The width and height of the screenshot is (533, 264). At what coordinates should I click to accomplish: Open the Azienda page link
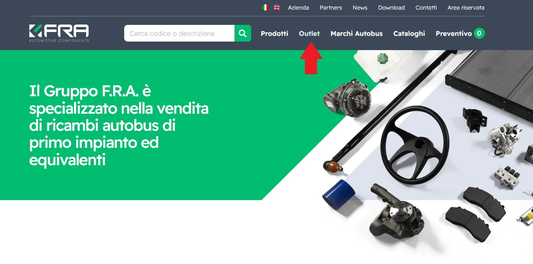tap(299, 7)
